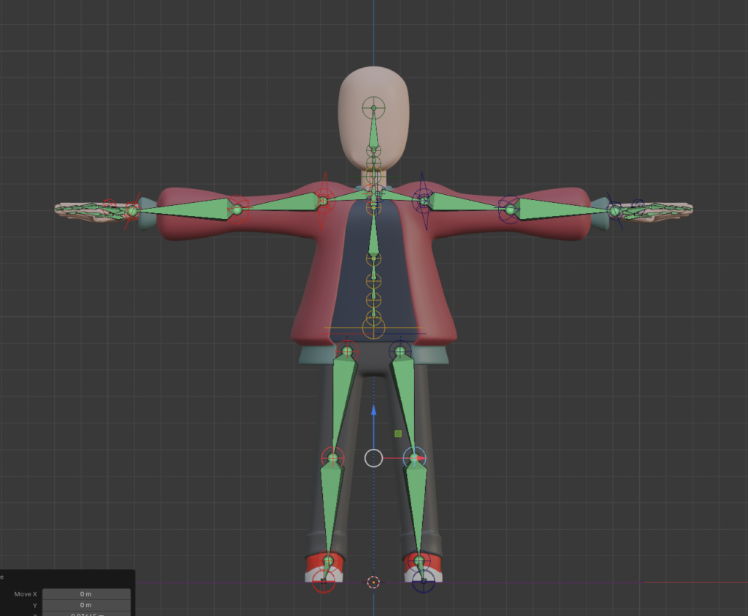The image size is (748, 616).
Task: Select the blue shoulder control widget
Action: [x=423, y=199]
